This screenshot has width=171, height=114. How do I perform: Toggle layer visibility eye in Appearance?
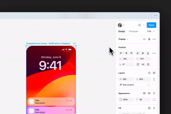click(x=149, y=93)
